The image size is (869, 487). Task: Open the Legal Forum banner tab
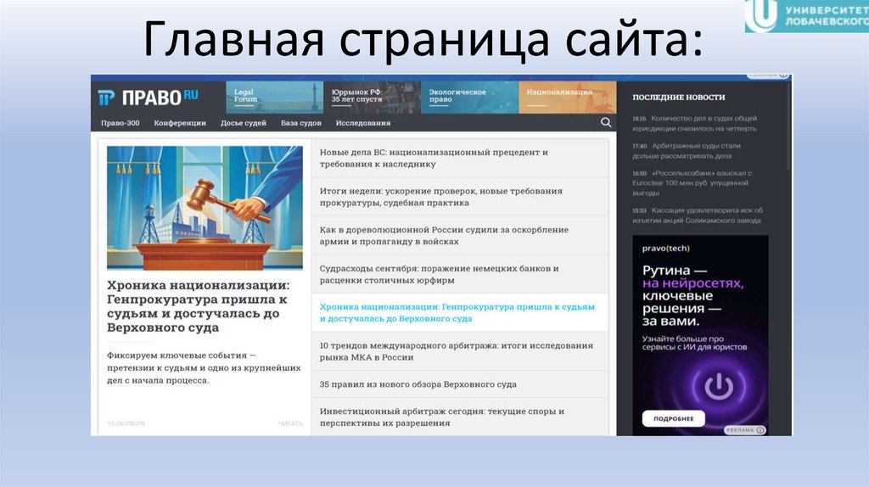tap(275, 98)
